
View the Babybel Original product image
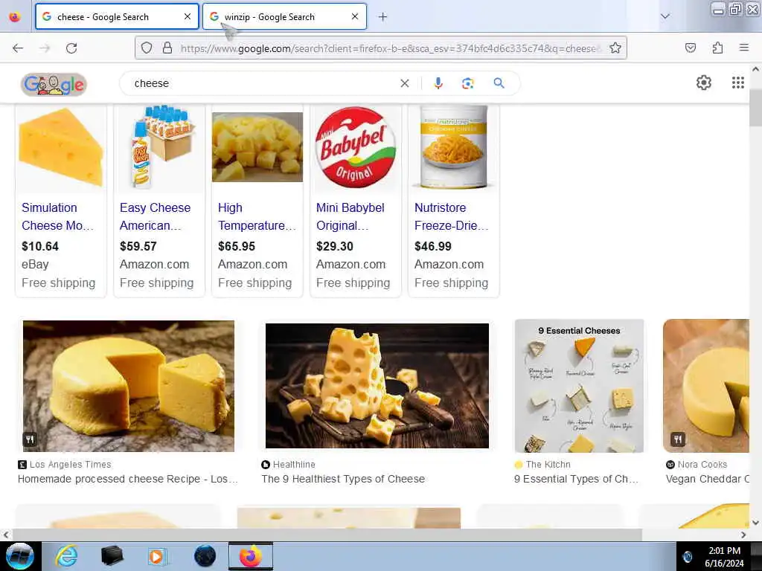pyautogui.click(x=356, y=147)
